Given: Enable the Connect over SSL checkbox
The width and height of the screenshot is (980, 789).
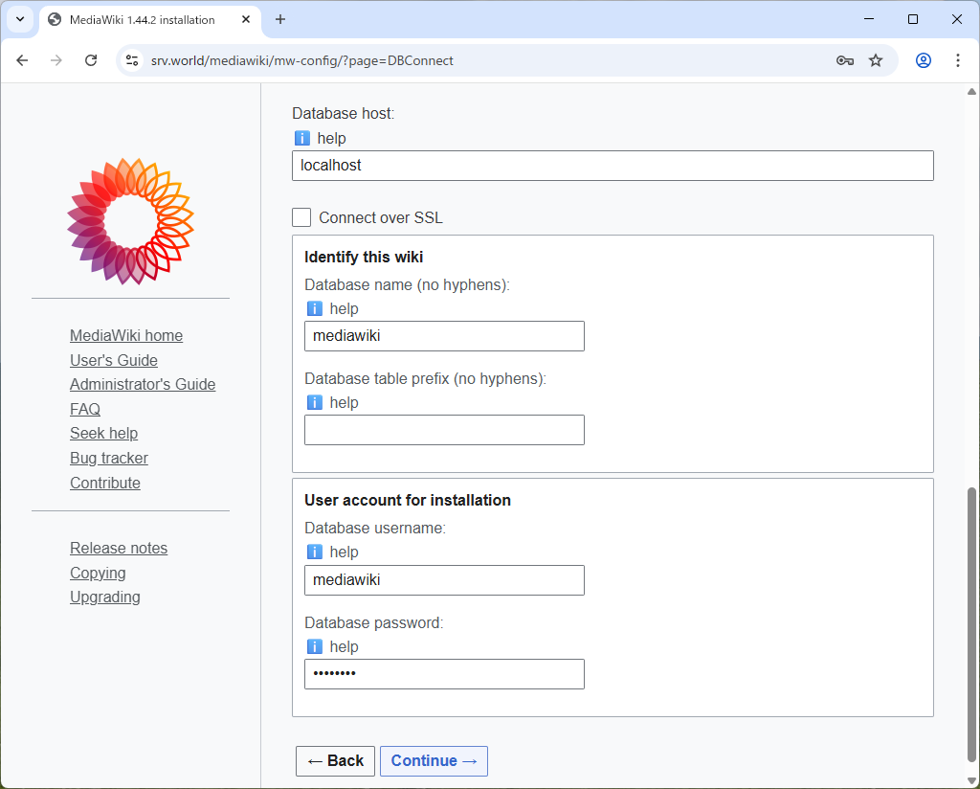Looking at the screenshot, I should (x=301, y=217).
